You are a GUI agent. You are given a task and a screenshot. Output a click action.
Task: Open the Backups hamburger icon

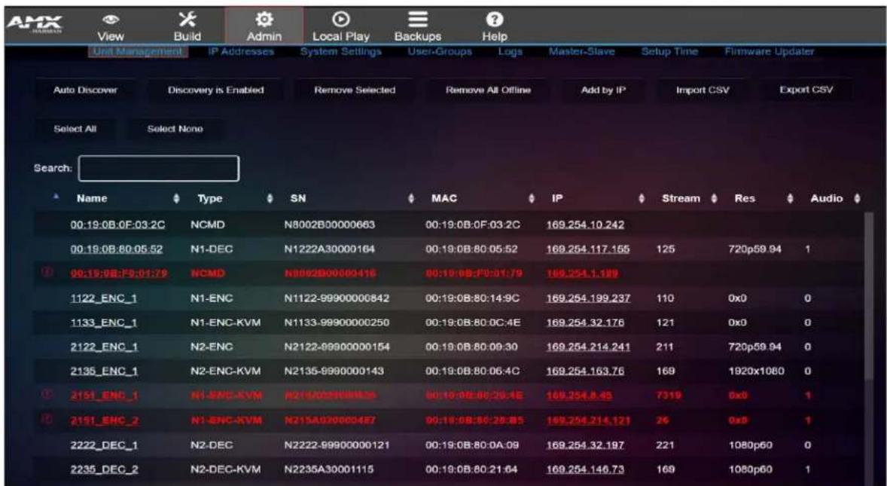(418, 20)
